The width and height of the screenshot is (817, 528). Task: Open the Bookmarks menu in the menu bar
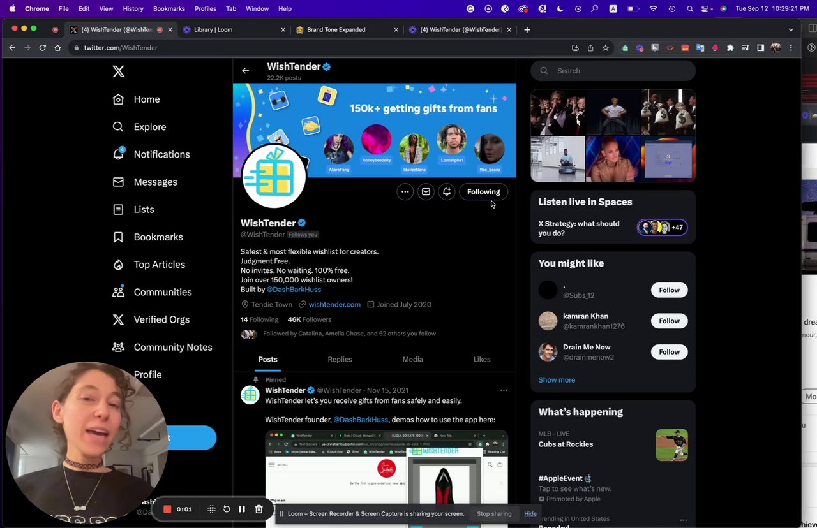point(169,9)
